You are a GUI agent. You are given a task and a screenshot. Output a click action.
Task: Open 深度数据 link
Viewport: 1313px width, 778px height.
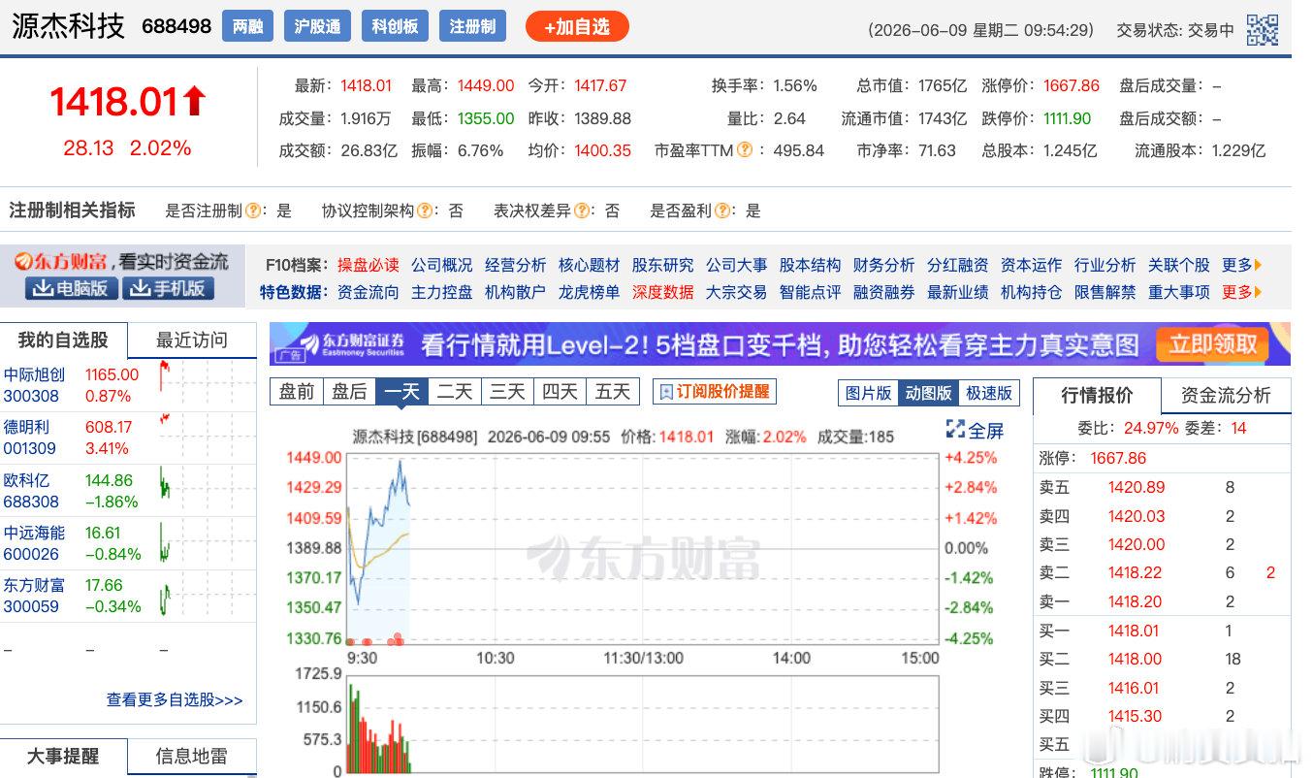pyautogui.click(x=663, y=292)
